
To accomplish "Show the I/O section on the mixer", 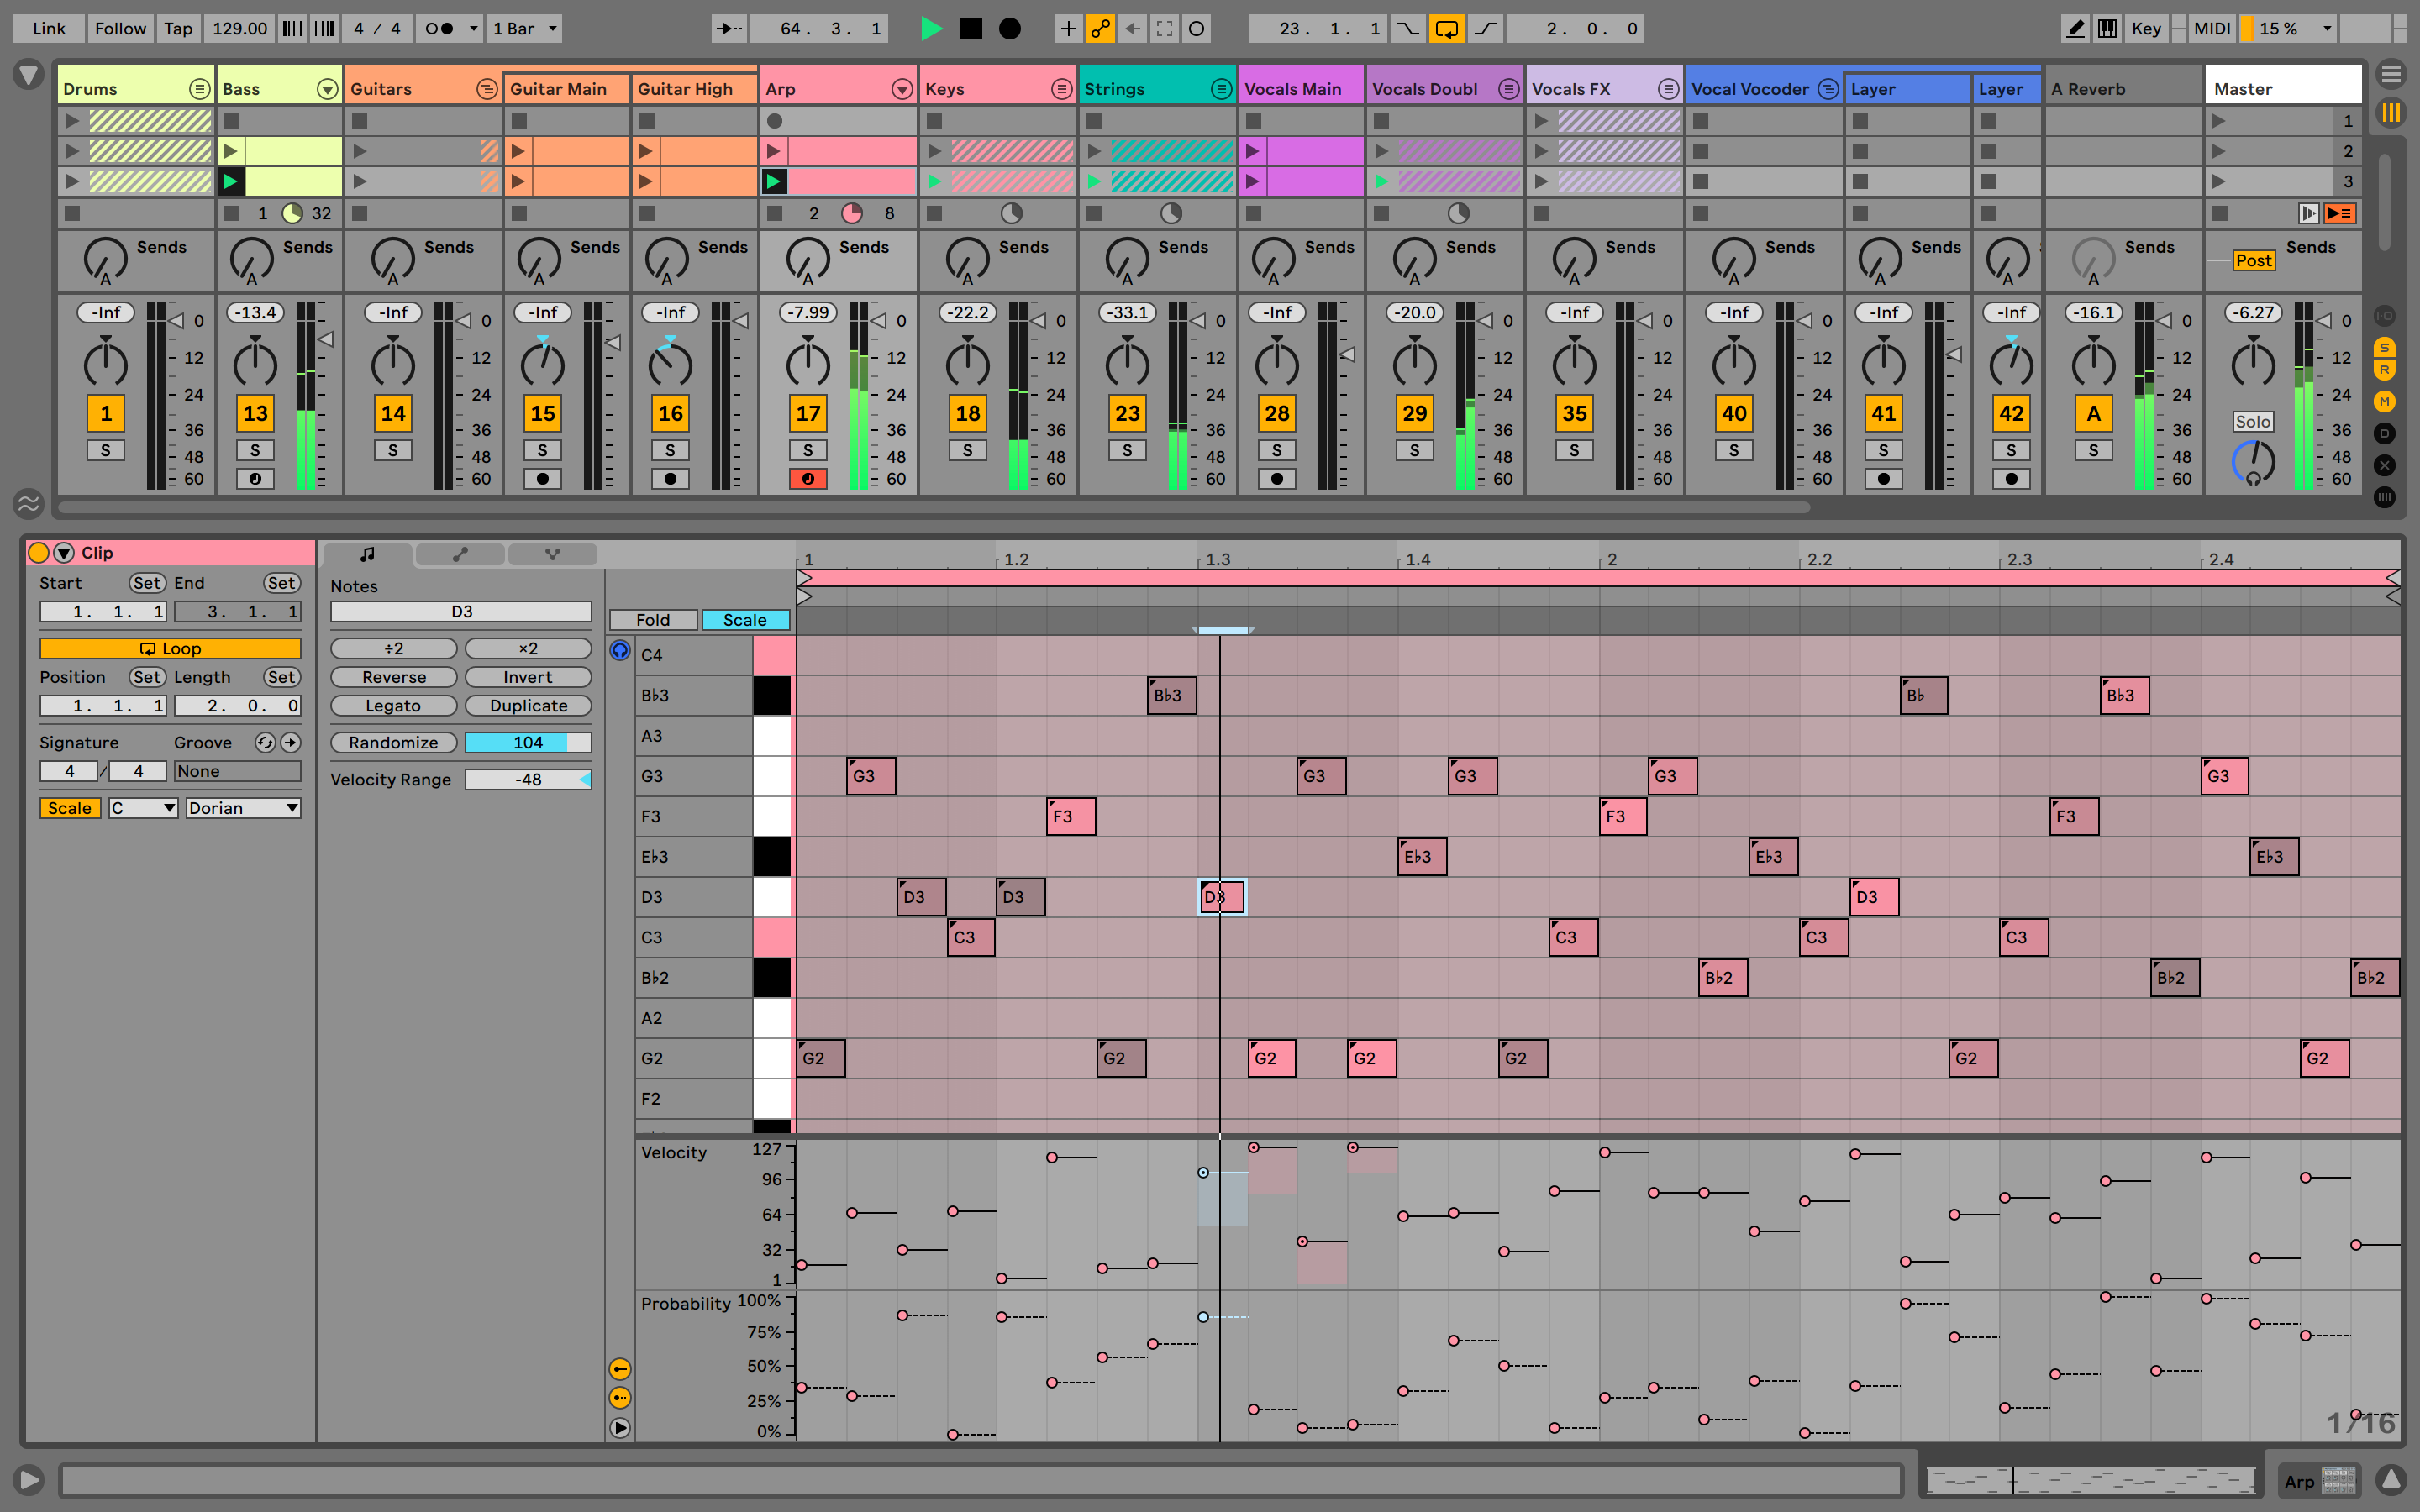I will coord(2384,315).
